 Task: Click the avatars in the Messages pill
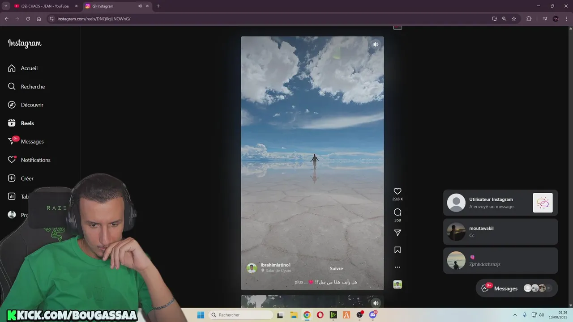tap(538, 288)
